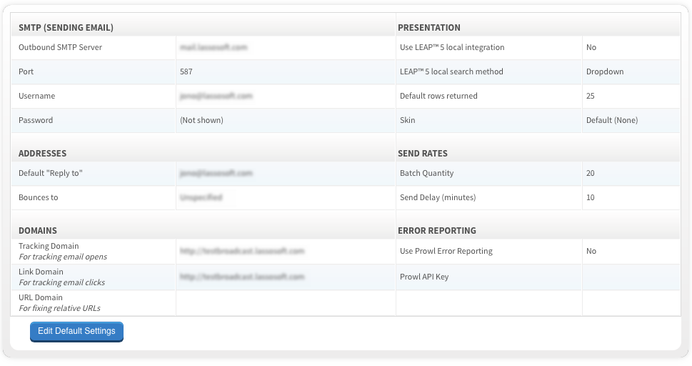Click the Password (Not shown) value

click(x=201, y=120)
